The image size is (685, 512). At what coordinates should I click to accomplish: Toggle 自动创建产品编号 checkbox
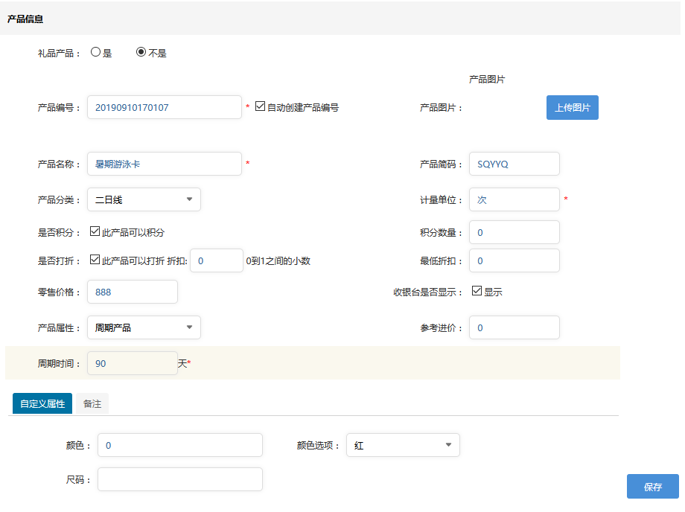(x=260, y=106)
